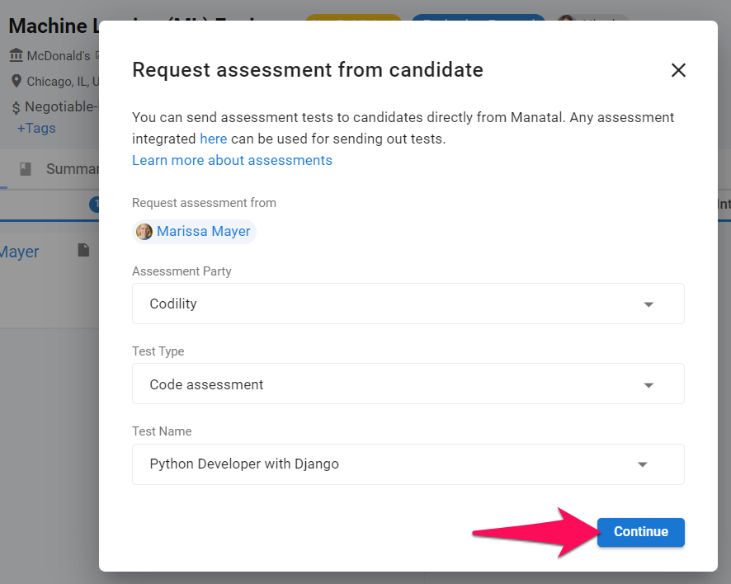Expand the Codility selector via its chevron arrow
The image size is (731, 584).
(x=649, y=304)
